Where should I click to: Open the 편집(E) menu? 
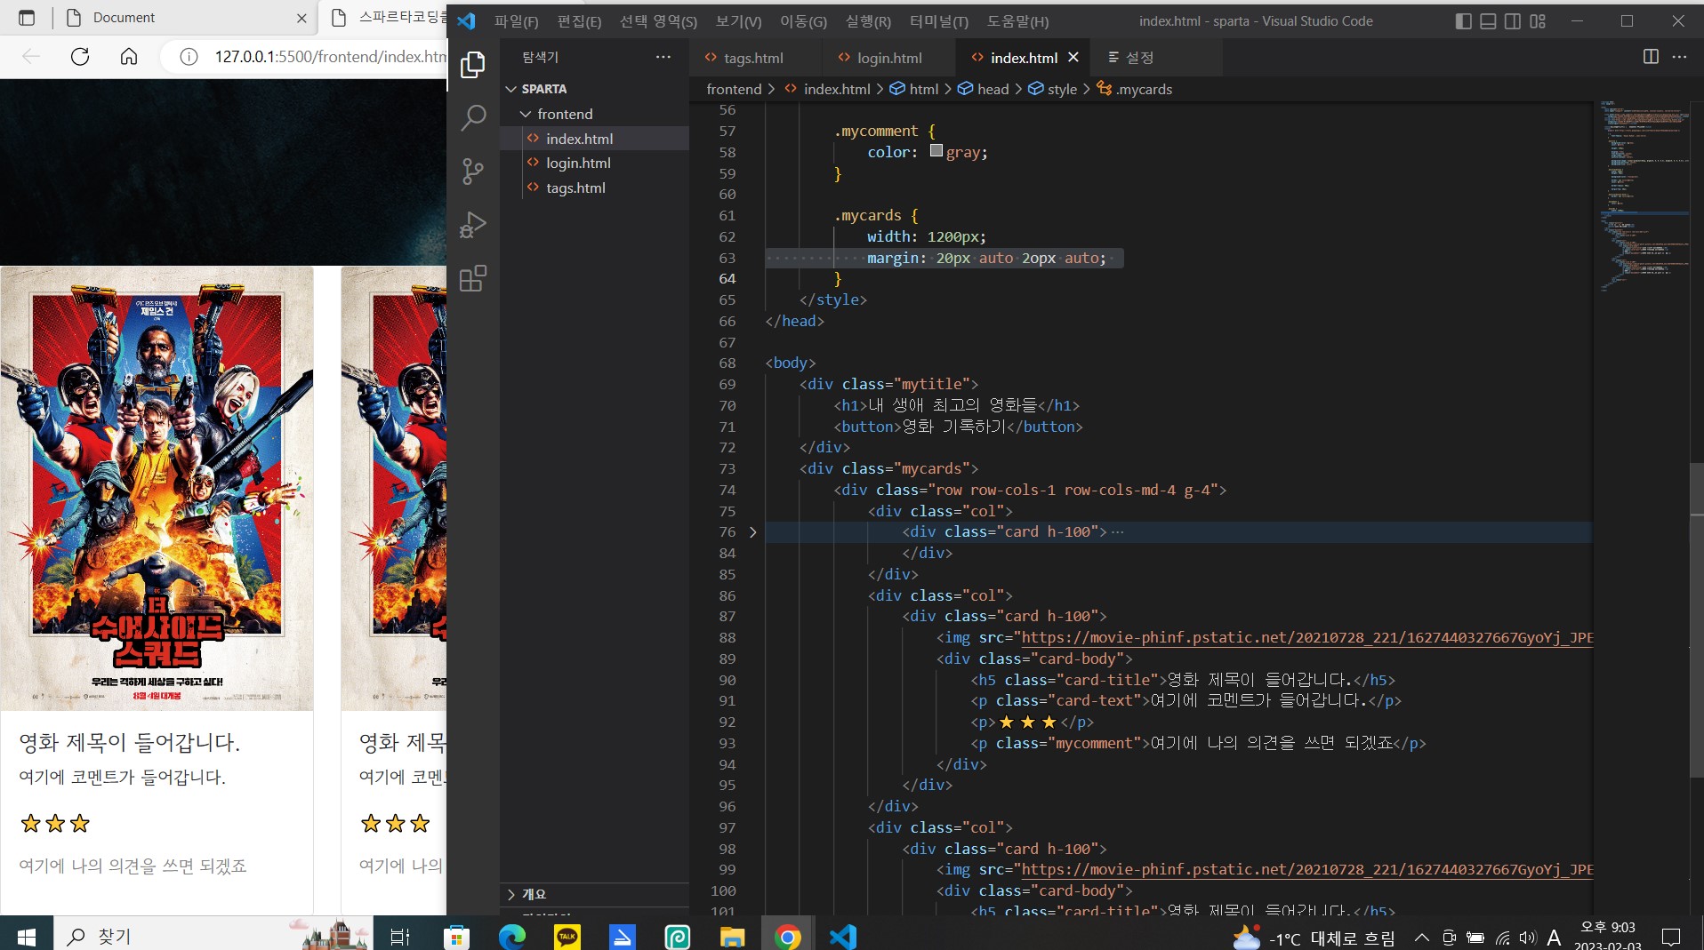coord(579,21)
